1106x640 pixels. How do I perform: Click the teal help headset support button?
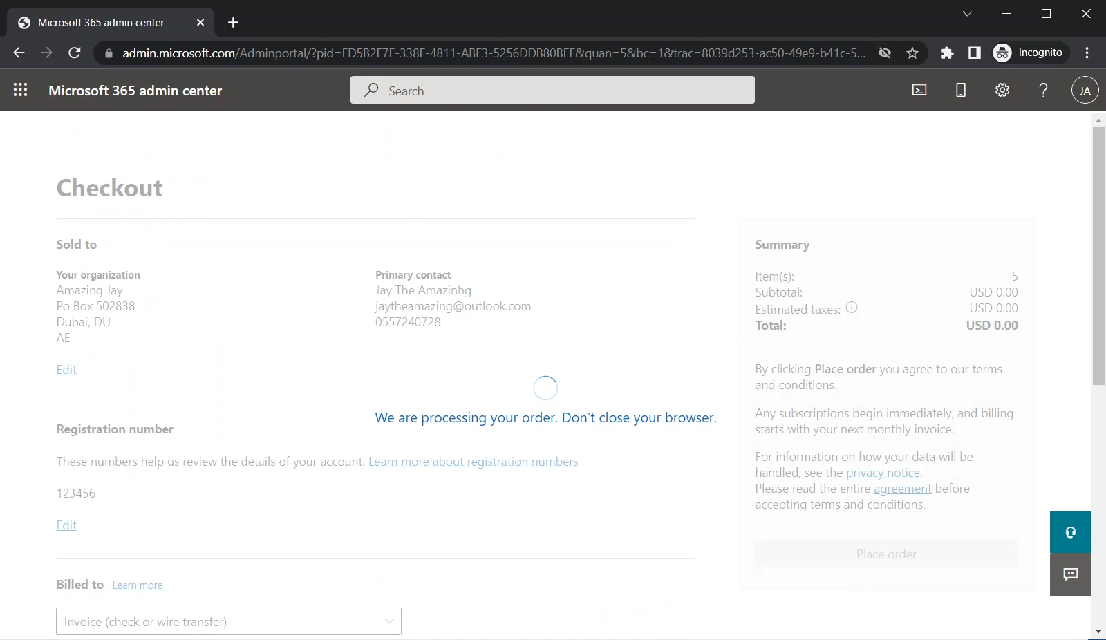tap(1070, 532)
